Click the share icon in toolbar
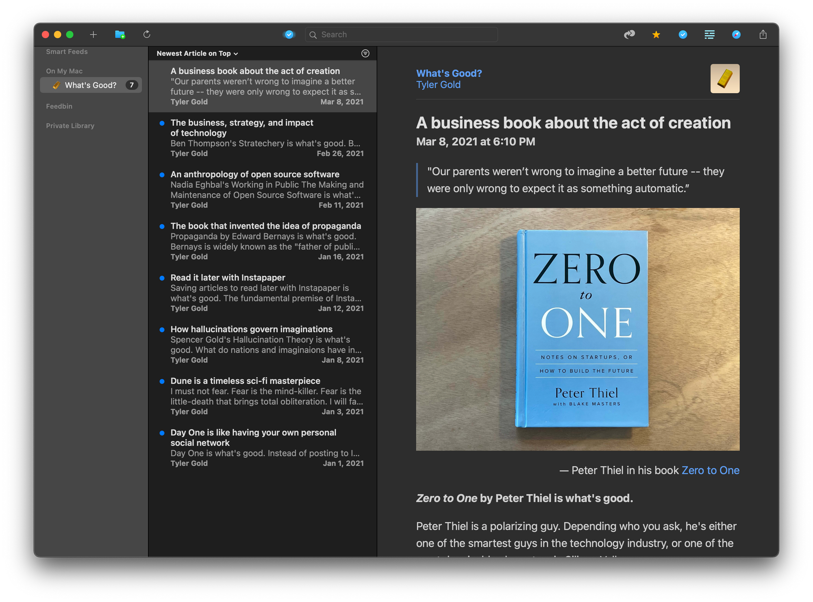Image resolution: width=813 pixels, height=602 pixels. (x=763, y=35)
